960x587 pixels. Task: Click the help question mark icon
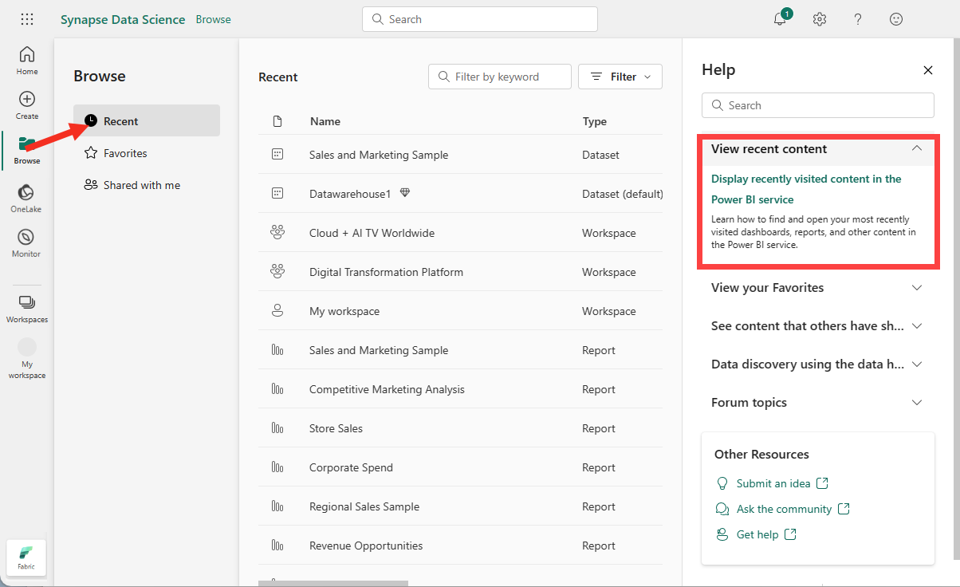[x=858, y=19]
